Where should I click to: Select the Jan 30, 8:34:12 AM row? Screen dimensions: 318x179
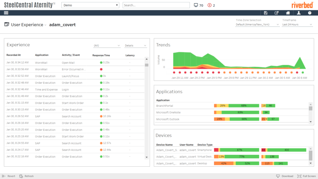tap(75, 63)
